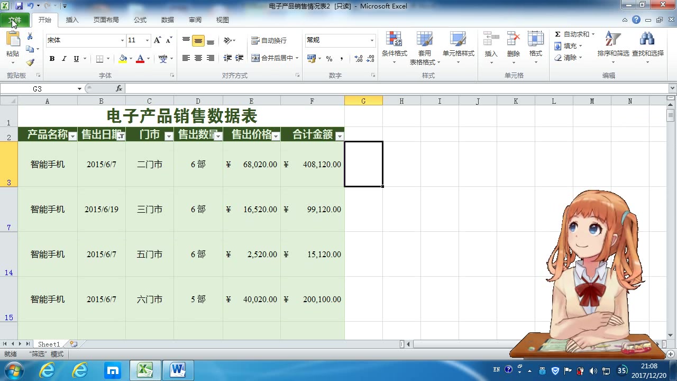Align text left

tap(186, 58)
